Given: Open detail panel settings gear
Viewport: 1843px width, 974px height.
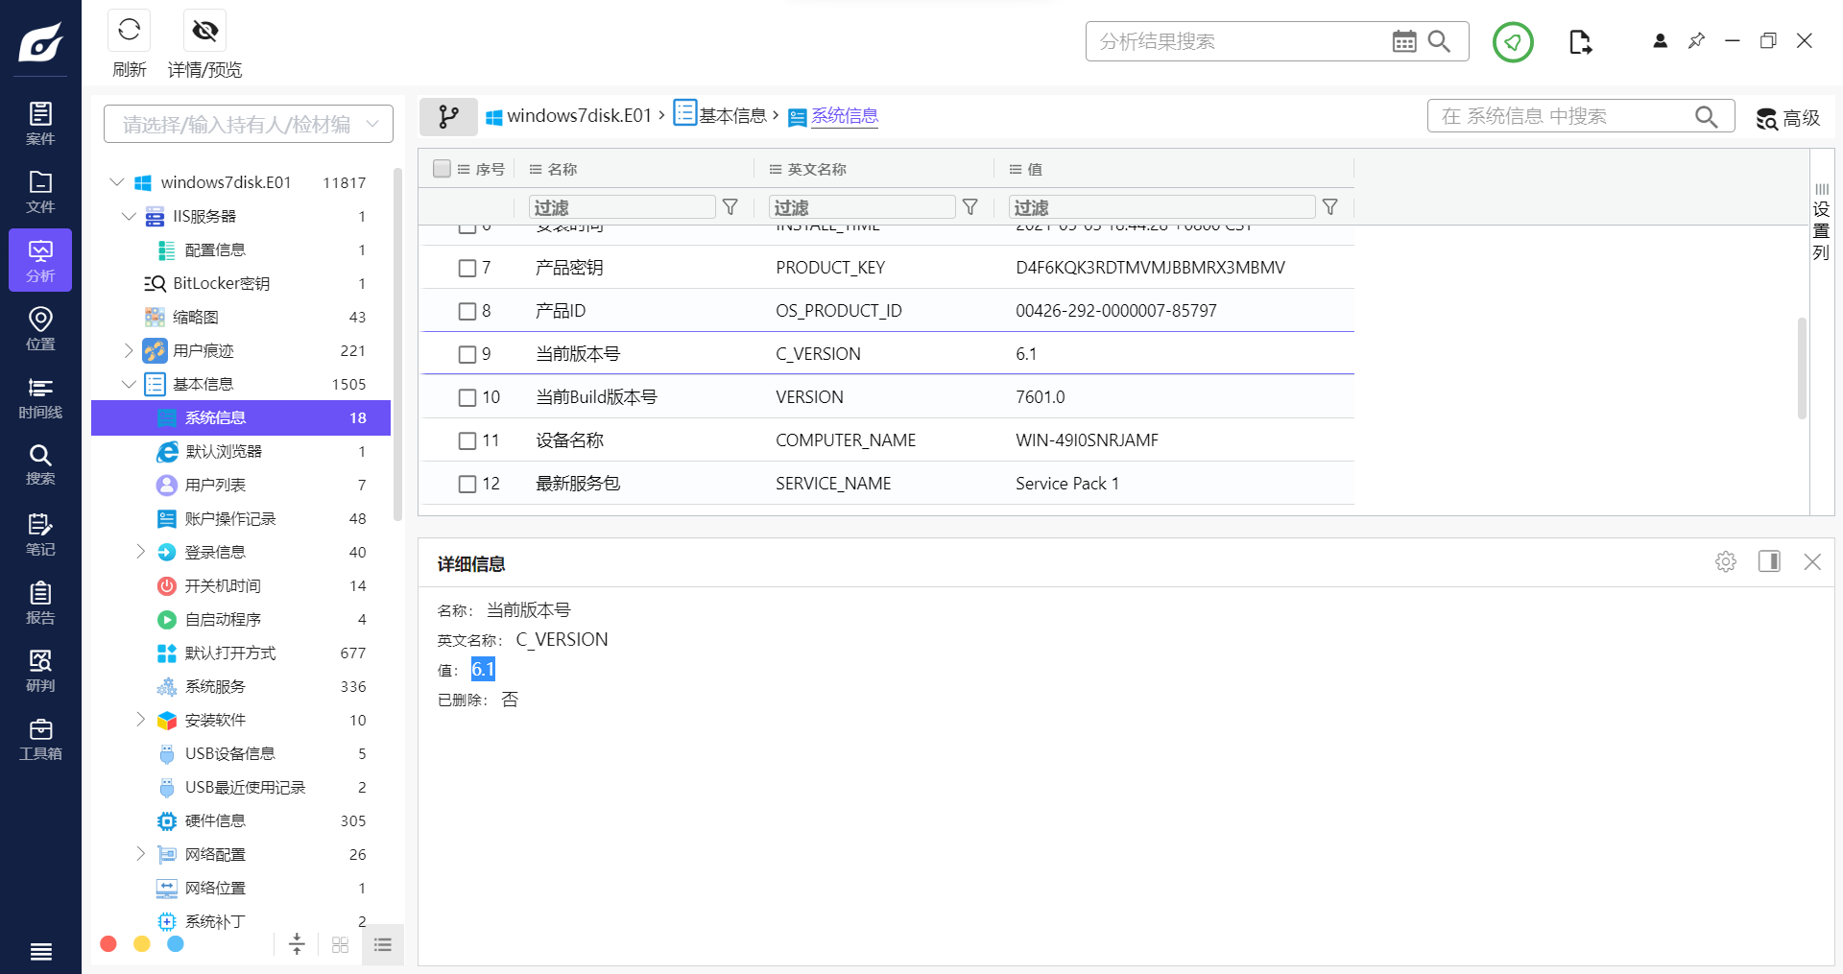Looking at the screenshot, I should 1726,561.
